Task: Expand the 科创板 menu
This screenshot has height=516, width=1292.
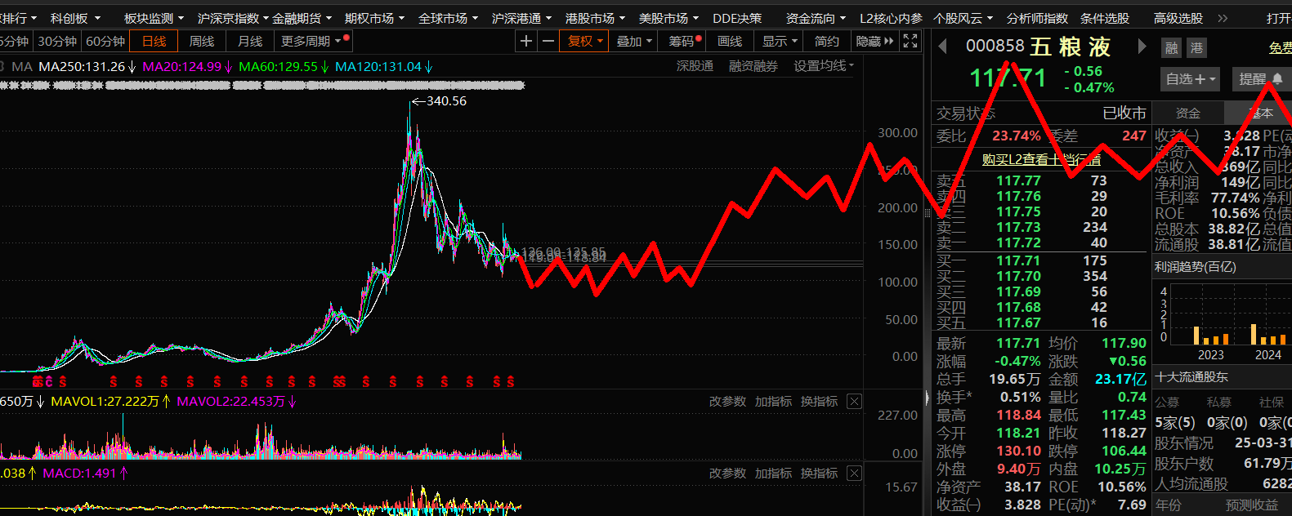Action: tap(75, 18)
